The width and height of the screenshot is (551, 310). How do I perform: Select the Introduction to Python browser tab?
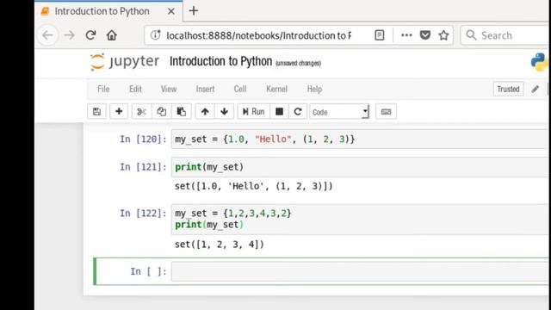[109, 11]
